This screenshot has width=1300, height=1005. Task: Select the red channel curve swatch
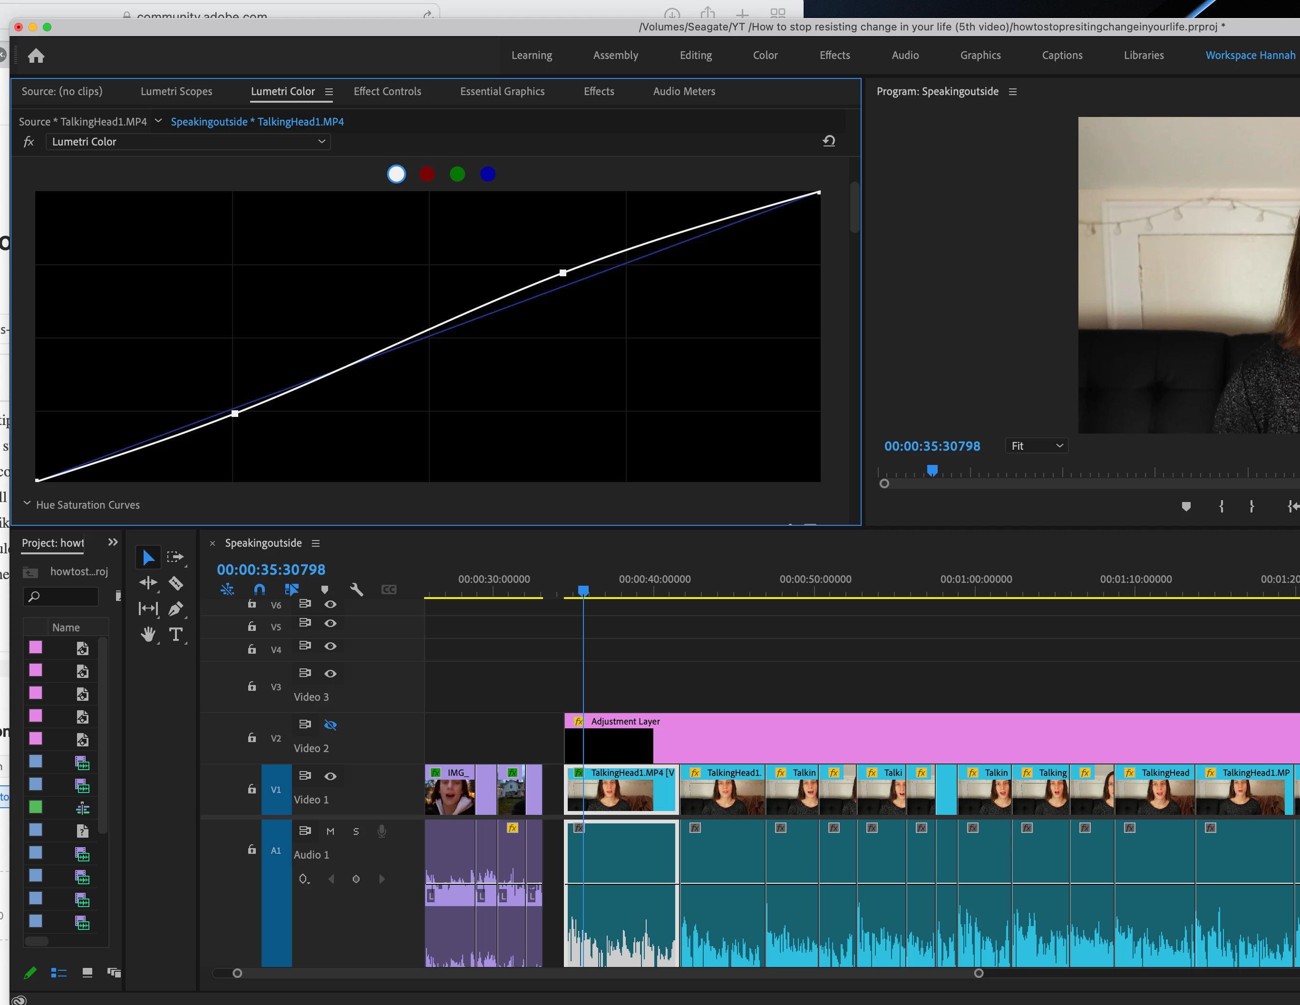tap(427, 174)
